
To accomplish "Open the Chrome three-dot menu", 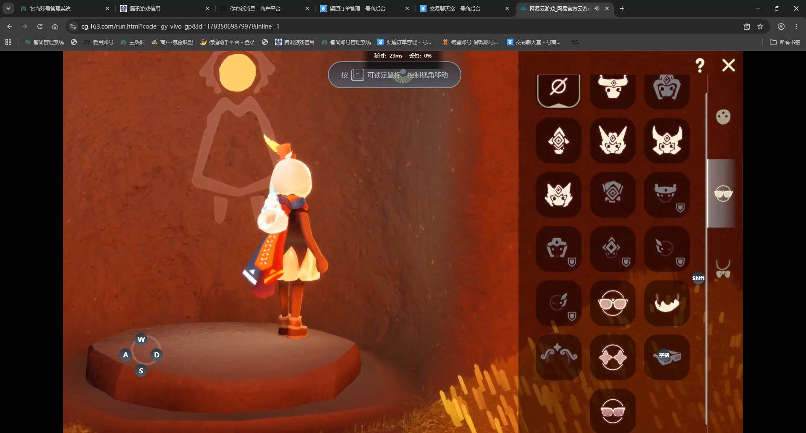I will click(796, 26).
